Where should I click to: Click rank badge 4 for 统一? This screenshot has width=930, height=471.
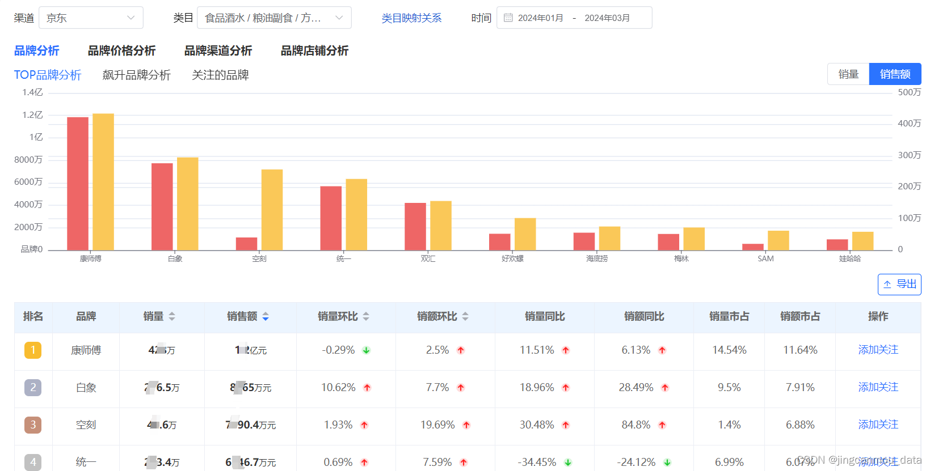tap(33, 462)
